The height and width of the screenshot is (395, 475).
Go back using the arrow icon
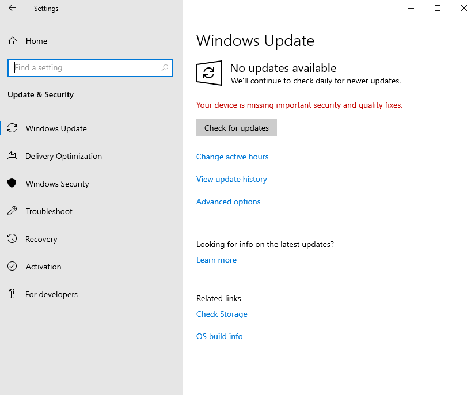tap(12, 8)
